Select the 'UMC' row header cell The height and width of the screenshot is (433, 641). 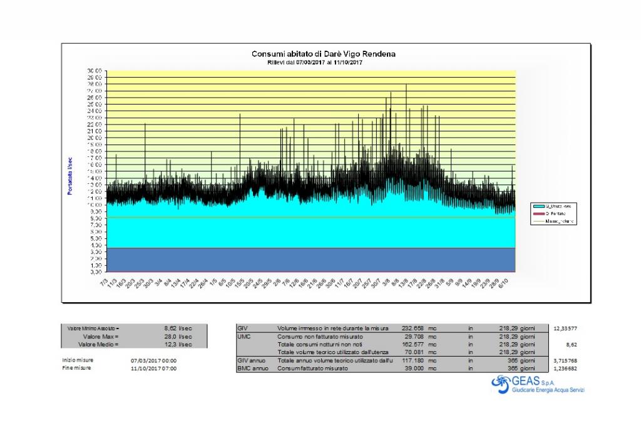(x=244, y=337)
